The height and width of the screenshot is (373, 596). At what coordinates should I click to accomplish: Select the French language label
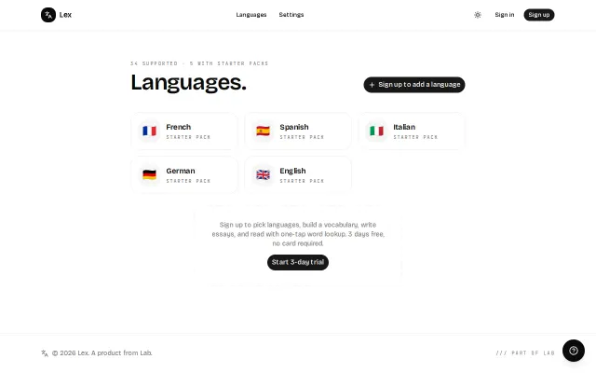178,127
